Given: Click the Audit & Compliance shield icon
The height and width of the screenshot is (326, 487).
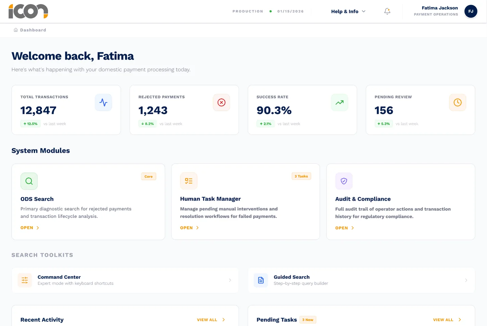Looking at the screenshot, I should 344,181.
